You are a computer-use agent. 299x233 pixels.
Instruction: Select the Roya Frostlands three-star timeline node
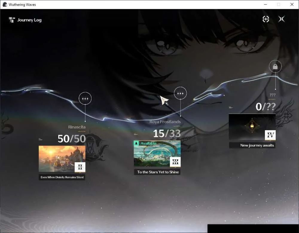click(x=180, y=93)
